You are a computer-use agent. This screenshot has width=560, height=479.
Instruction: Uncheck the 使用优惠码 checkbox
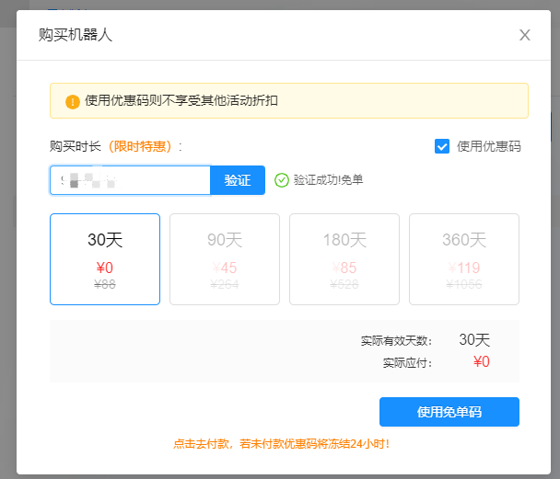click(x=442, y=146)
